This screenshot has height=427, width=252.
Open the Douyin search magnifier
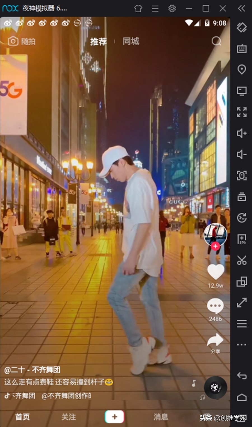(x=215, y=41)
